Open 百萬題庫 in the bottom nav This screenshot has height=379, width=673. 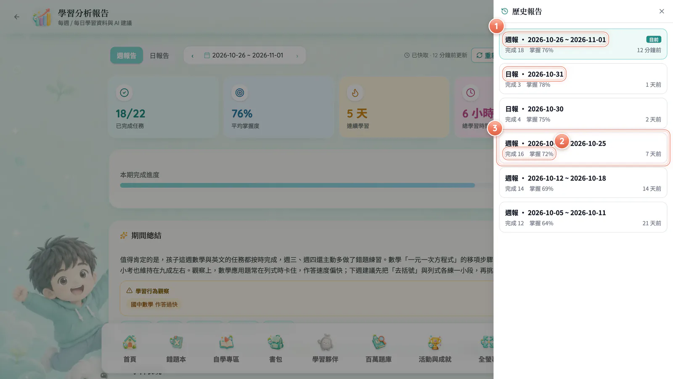[379, 349]
